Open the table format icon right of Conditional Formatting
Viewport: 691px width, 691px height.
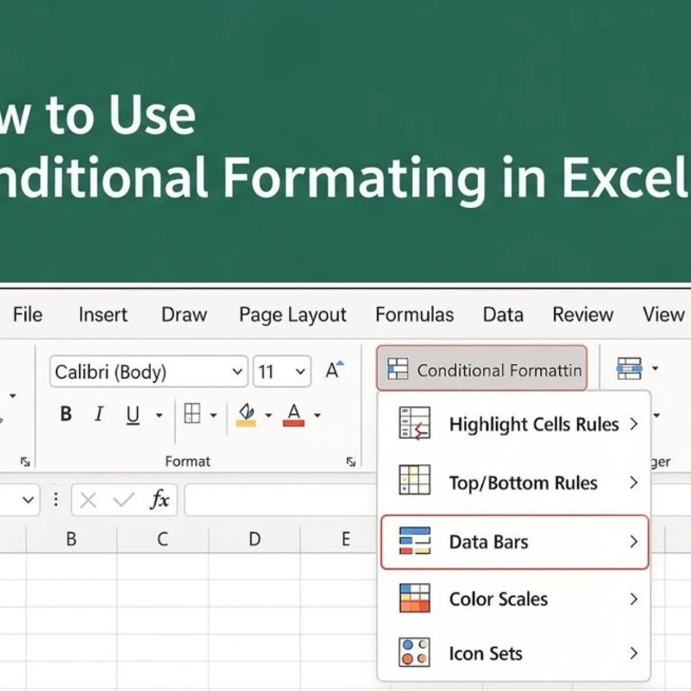[629, 369]
